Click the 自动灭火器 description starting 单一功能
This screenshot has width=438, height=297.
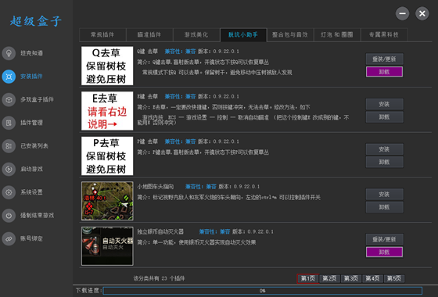196,242
